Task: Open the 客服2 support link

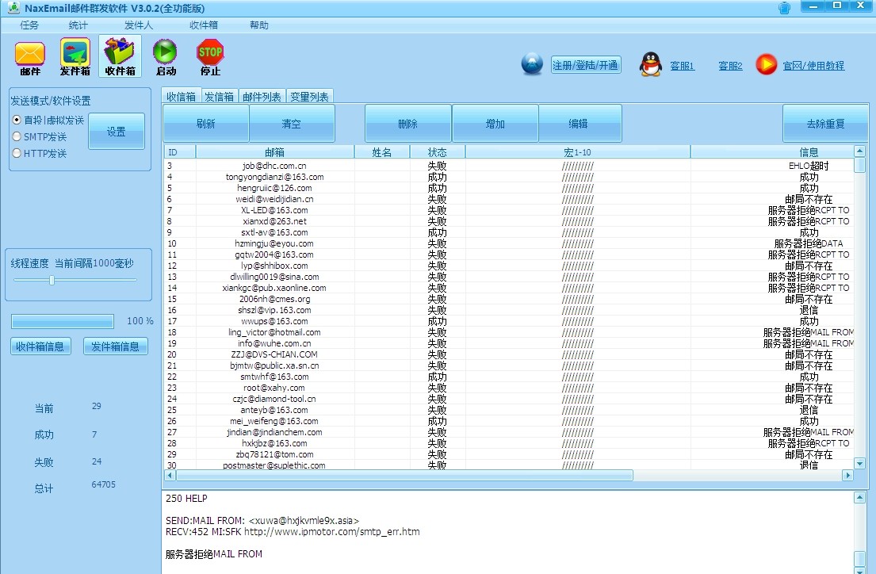Action: point(730,66)
